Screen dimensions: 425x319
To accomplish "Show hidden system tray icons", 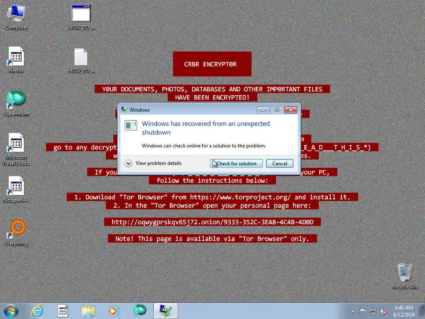I will (353, 311).
